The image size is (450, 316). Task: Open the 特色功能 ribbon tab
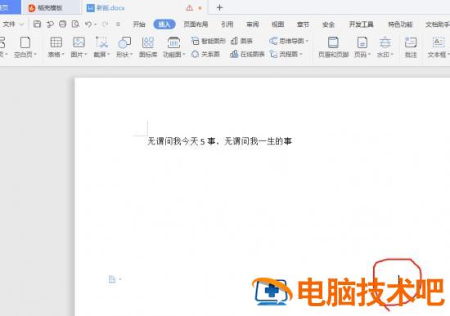[x=400, y=24]
